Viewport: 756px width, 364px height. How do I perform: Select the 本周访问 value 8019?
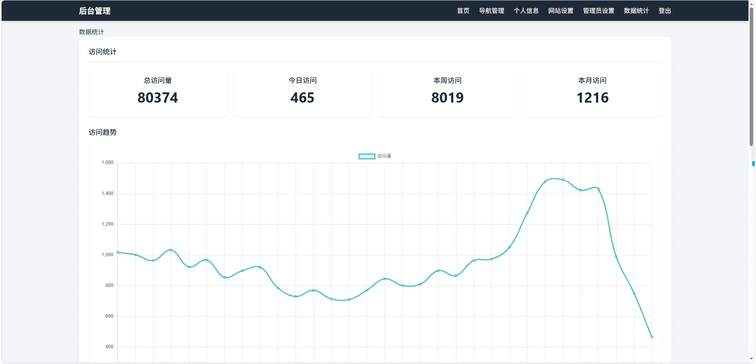[x=447, y=97]
